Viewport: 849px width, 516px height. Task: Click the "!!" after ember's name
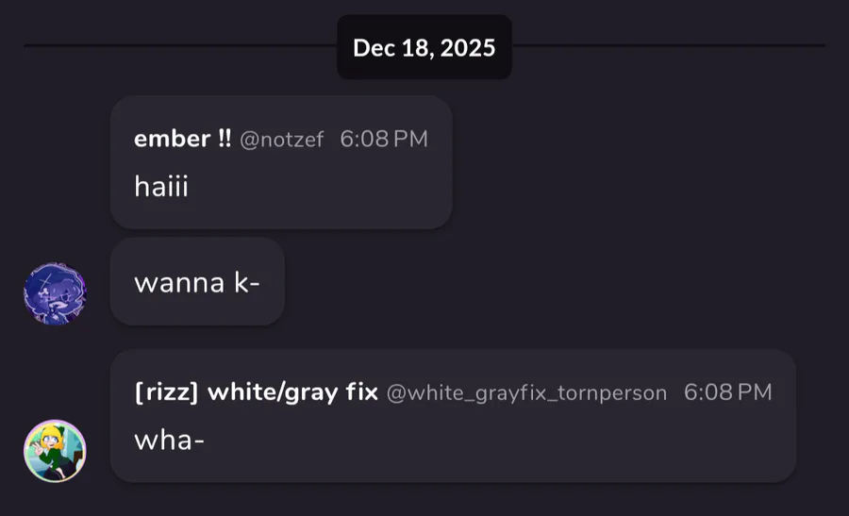[224, 140]
